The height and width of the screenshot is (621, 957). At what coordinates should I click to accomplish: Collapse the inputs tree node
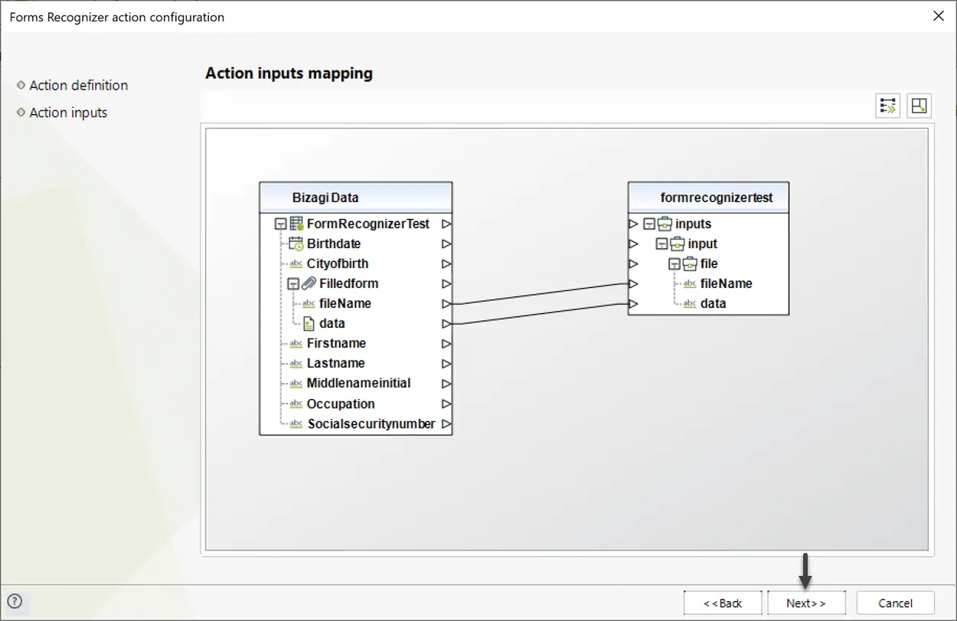[x=648, y=224]
